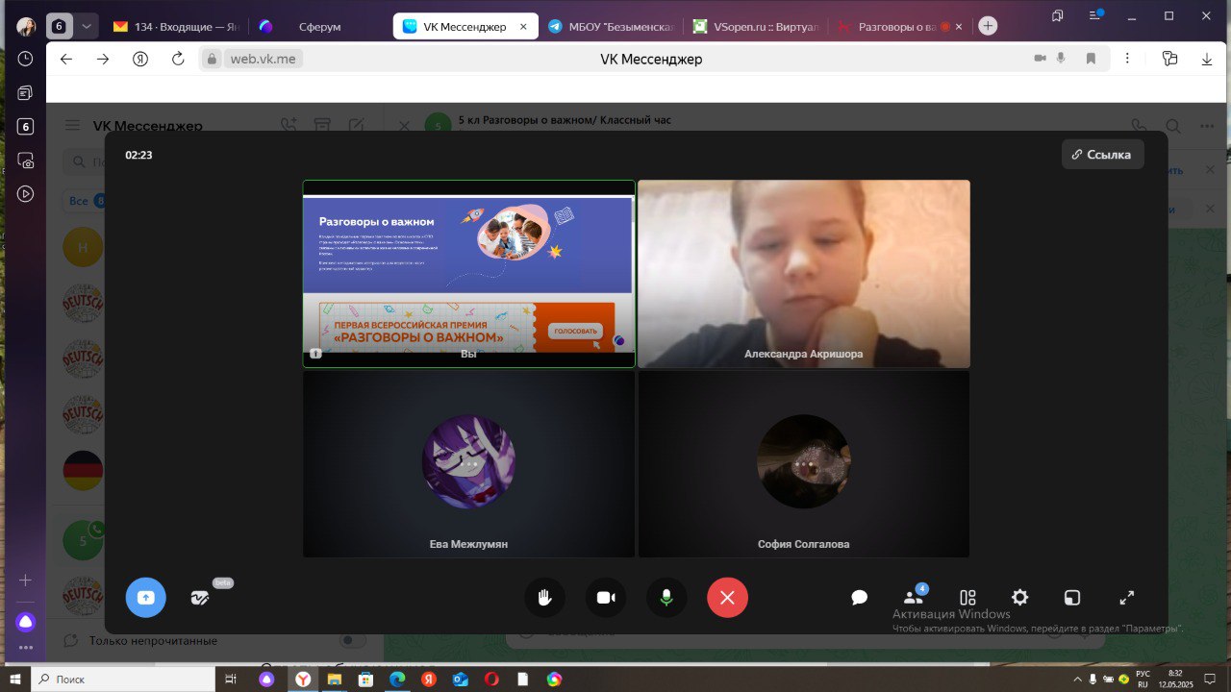Open call settings gear

(x=1020, y=598)
